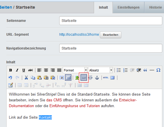164x127 pixels.
Task: Click the Undo arrow icon
Action: 10,77
